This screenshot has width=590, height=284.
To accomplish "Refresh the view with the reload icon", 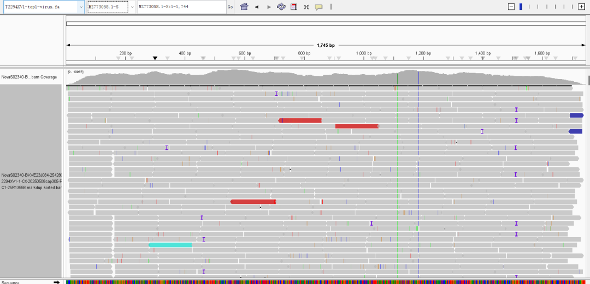I will point(281,7).
